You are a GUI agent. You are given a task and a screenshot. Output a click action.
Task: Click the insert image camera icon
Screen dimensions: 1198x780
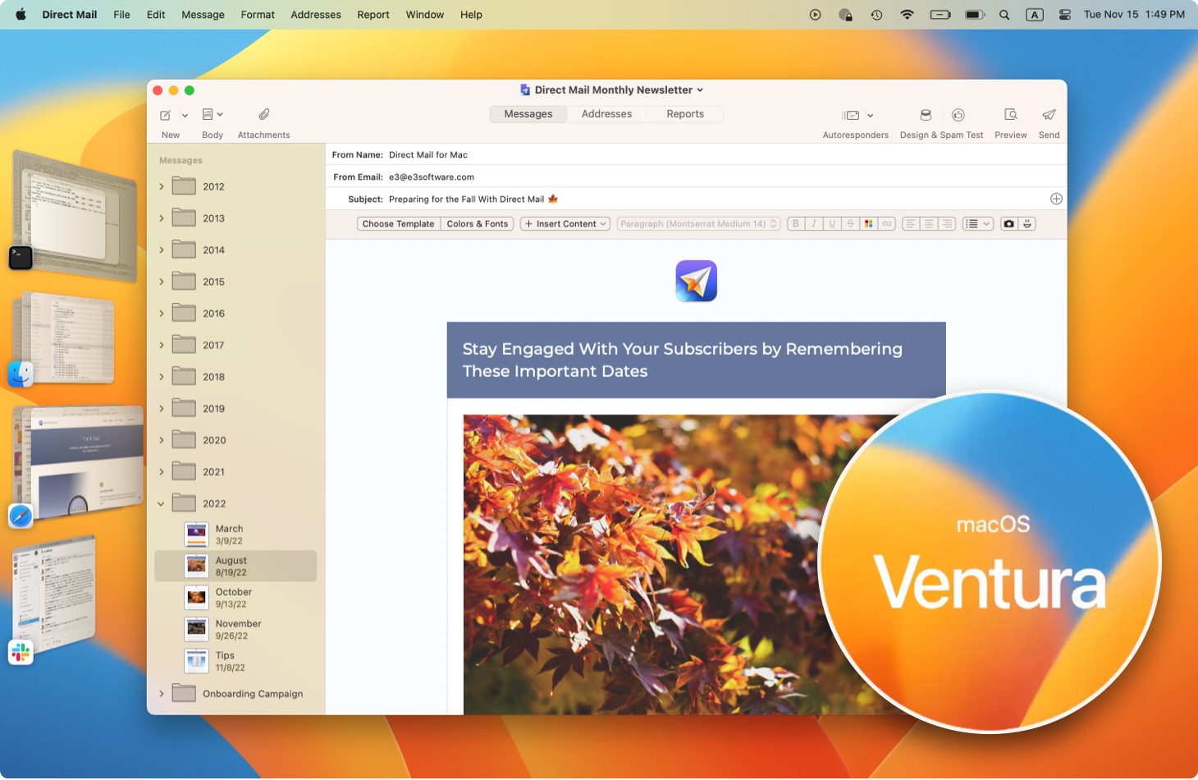1009,223
